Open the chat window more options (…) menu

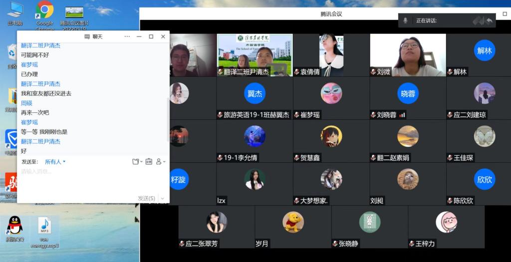coord(127,36)
